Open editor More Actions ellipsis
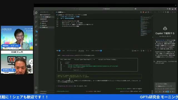Image resolution: width=178 pixels, height=100 pixels. pos(151,12)
